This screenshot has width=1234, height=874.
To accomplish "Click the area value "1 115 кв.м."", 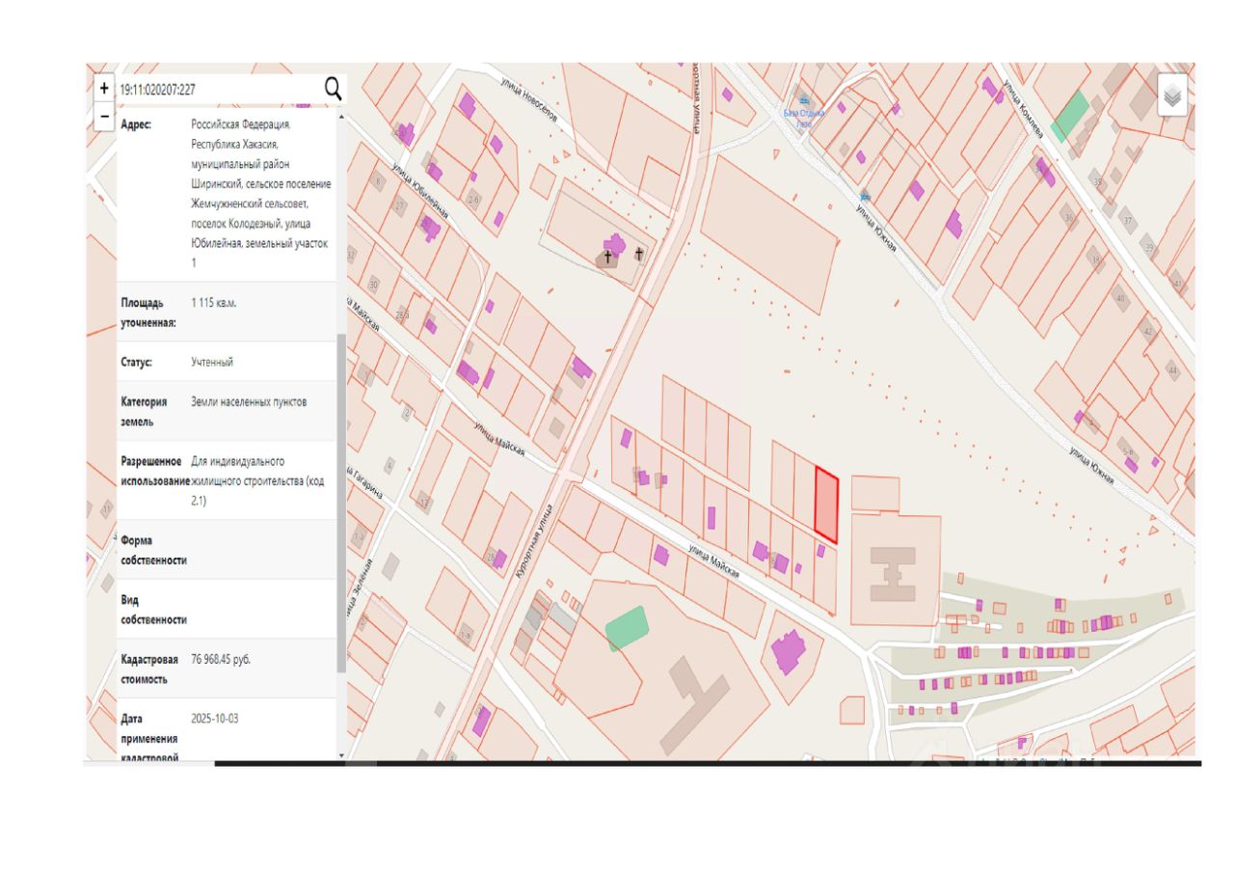I will click(x=214, y=303).
